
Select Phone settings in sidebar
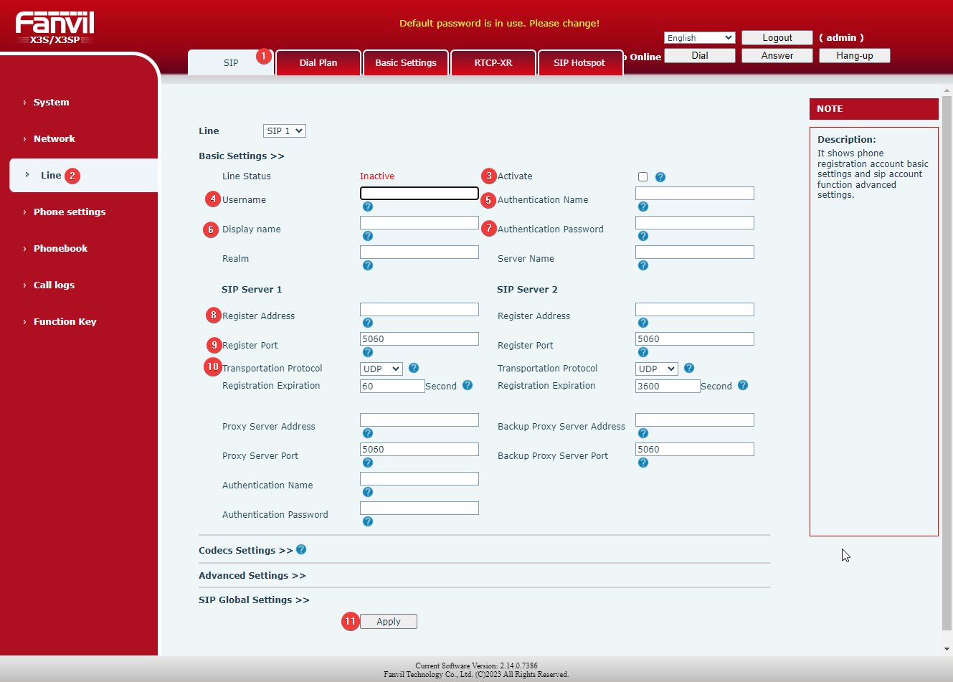70,212
